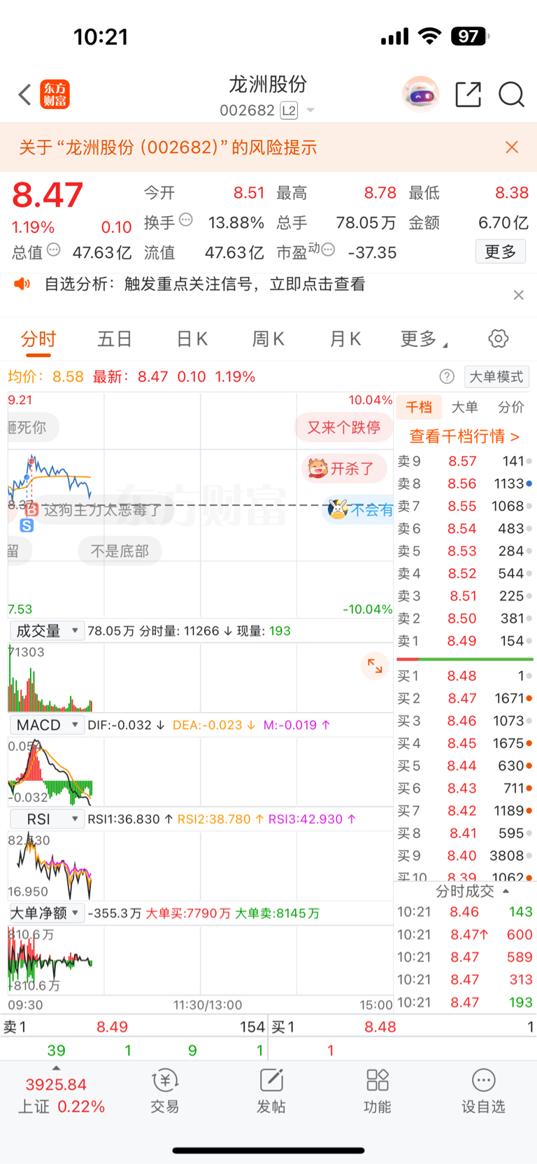
Task: Select the 千档 order book tab
Action: click(x=419, y=407)
